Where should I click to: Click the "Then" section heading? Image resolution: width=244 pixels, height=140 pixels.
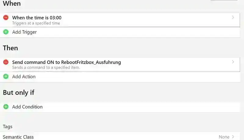point(10,48)
